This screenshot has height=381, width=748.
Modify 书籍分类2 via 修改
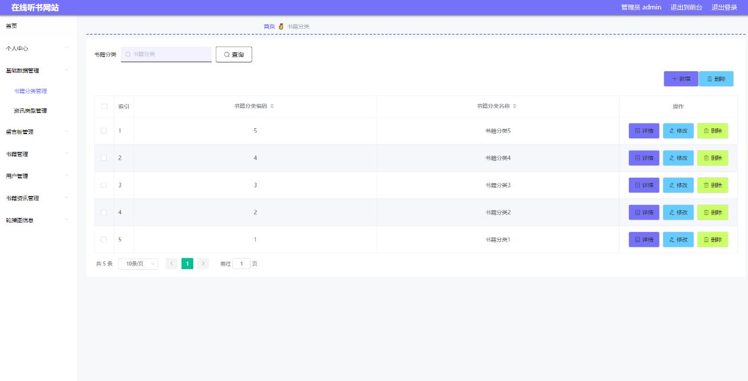click(678, 212)
